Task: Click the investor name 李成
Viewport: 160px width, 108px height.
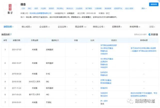Action: coord(102,104)
